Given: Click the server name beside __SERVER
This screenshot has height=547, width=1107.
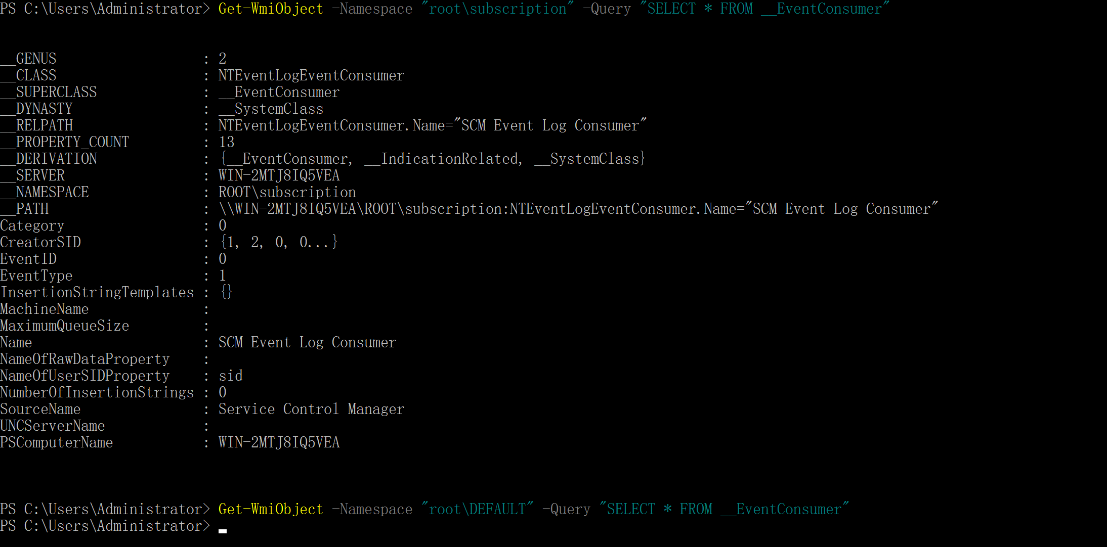Looking at the screenshot, I should coord(279,175).
